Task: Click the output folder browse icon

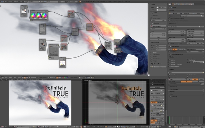Action: tap(203, 72)
